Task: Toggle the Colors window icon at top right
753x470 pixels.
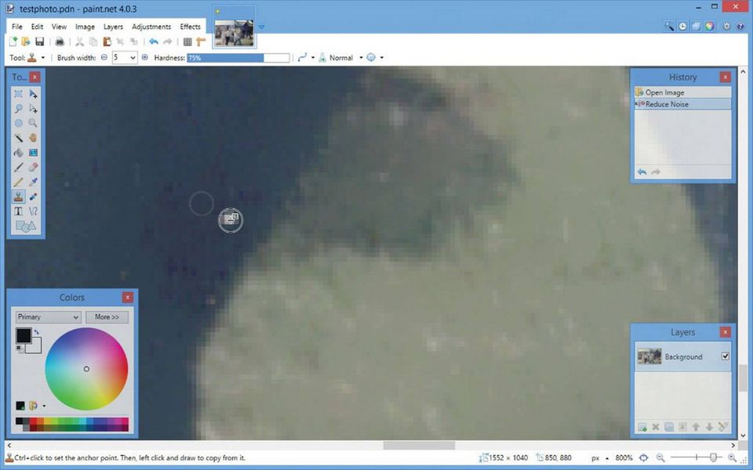Action: pyautogui.click(x=709, y=26)
